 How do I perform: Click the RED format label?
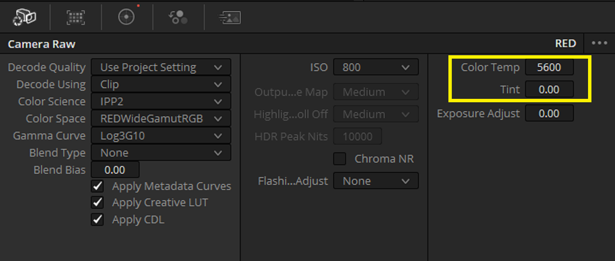coord(566,43)
